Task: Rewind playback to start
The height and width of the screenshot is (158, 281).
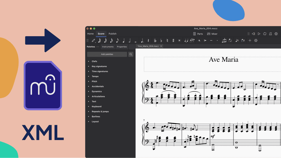Action: pos(253,34)
